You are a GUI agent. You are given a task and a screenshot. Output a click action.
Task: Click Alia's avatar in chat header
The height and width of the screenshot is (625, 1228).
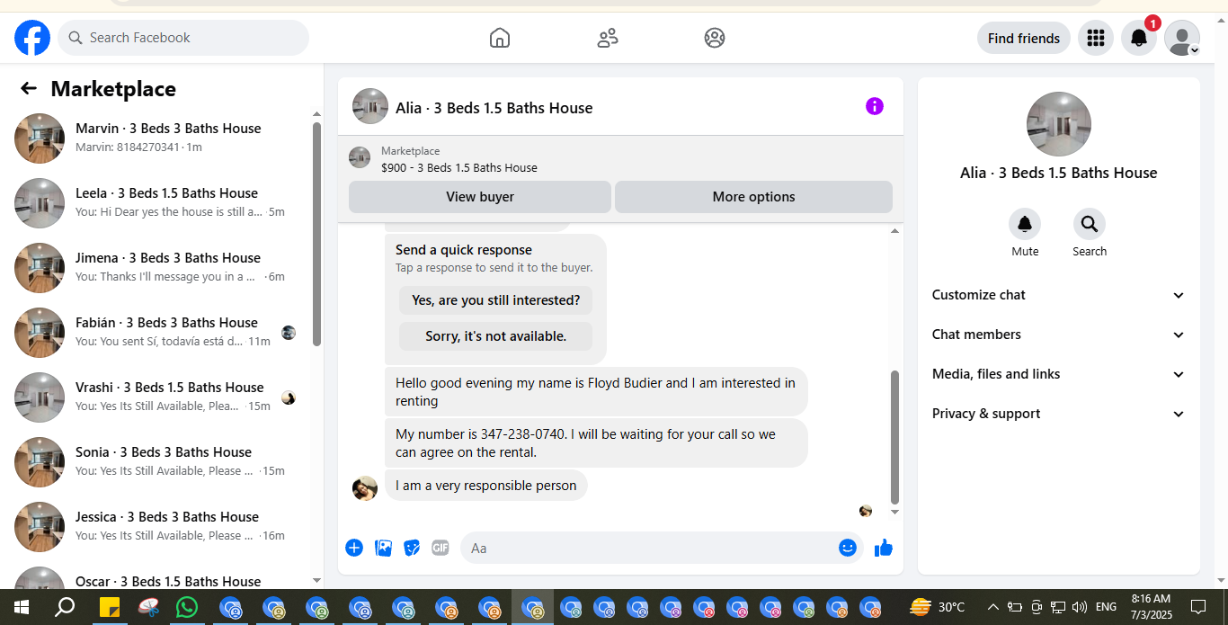(370, 106)
